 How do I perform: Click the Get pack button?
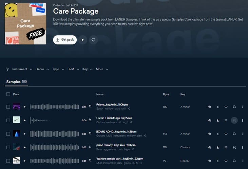(x=65, y=40)
